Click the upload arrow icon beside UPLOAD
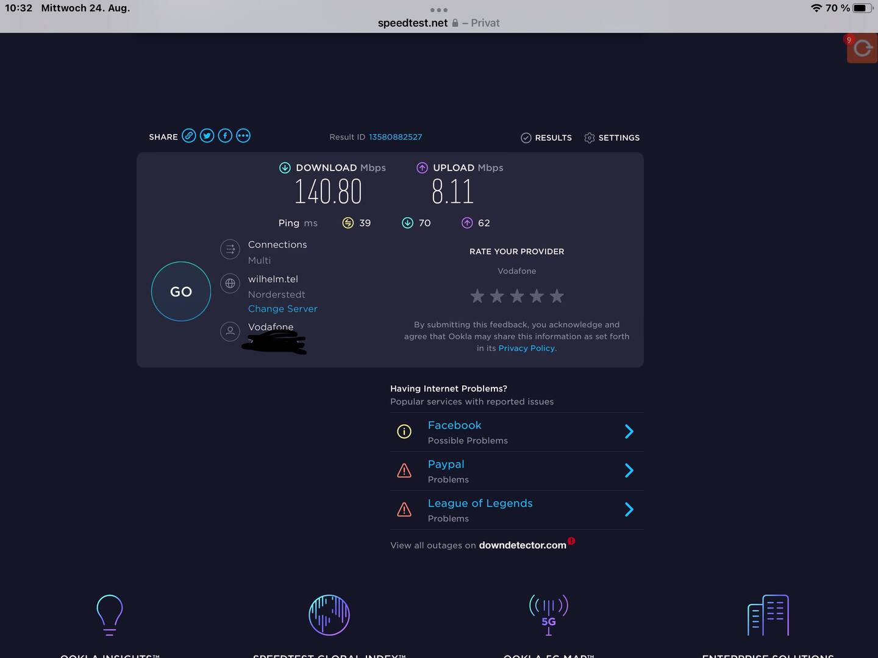878x658 pixels. point(422,168)
